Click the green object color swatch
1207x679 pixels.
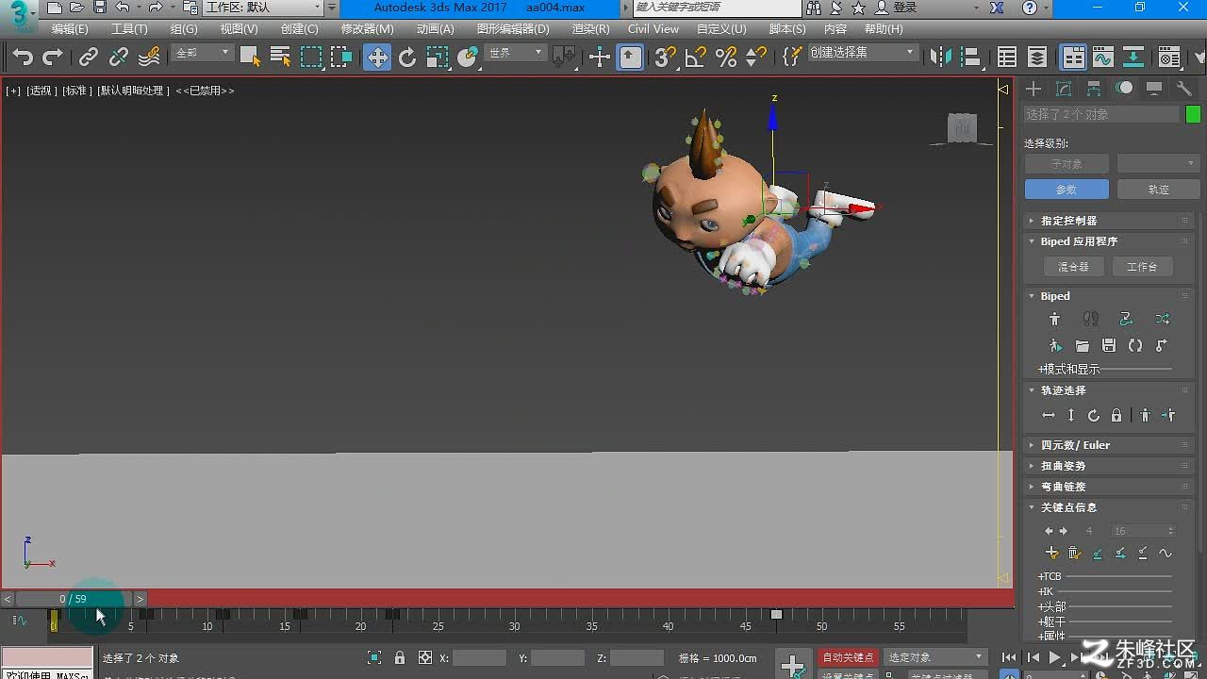pyautogui.click(x=1194, y=114)
